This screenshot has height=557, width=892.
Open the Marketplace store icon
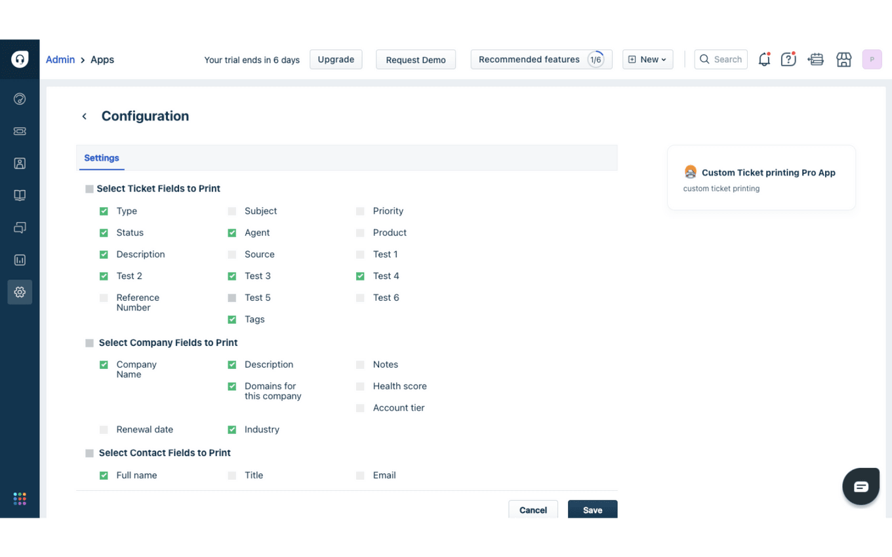click(843, 60)
